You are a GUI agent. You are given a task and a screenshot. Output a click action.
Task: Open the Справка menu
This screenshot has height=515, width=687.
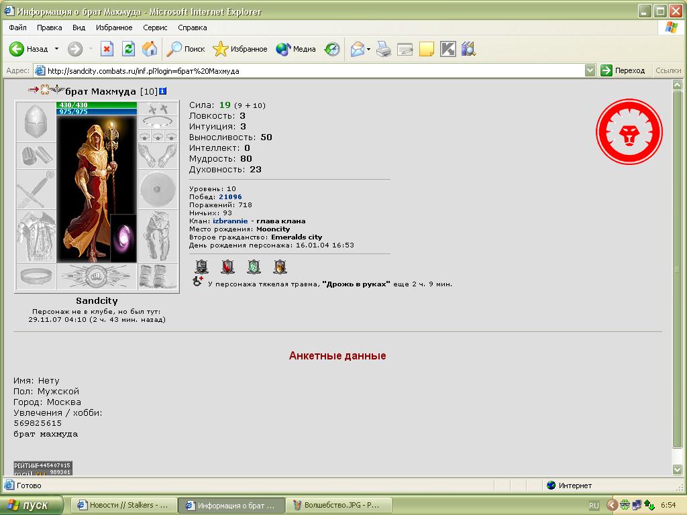coord(193,27)
